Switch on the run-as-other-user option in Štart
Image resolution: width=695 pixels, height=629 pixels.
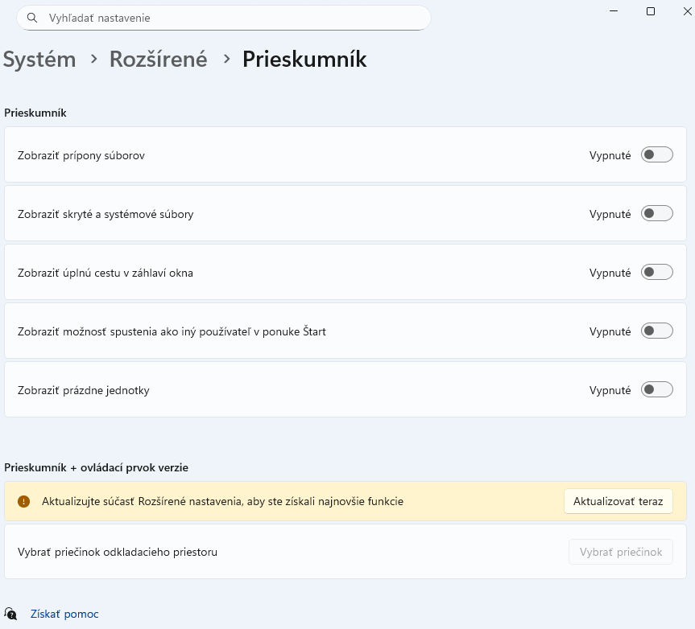(656, 331)
